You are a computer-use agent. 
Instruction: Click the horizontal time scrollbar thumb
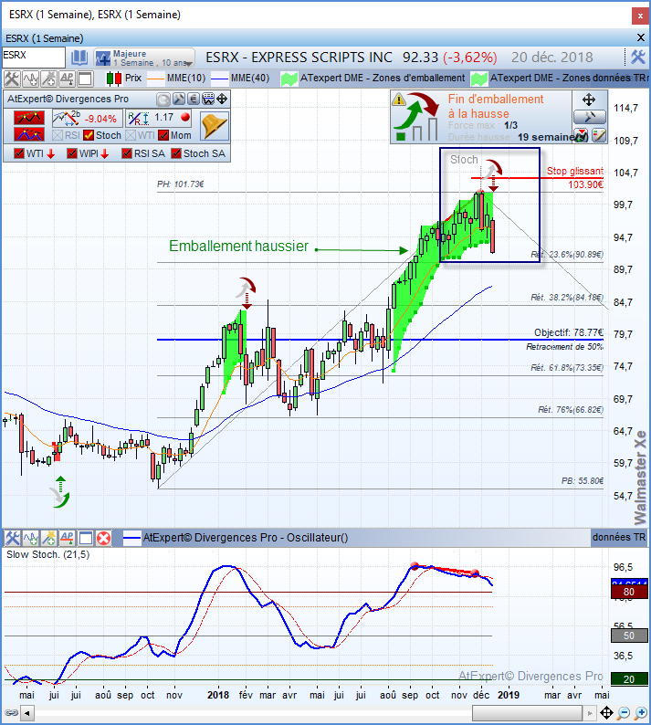527,713
